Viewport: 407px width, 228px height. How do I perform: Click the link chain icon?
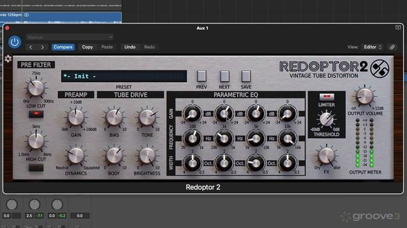(392, 47)
